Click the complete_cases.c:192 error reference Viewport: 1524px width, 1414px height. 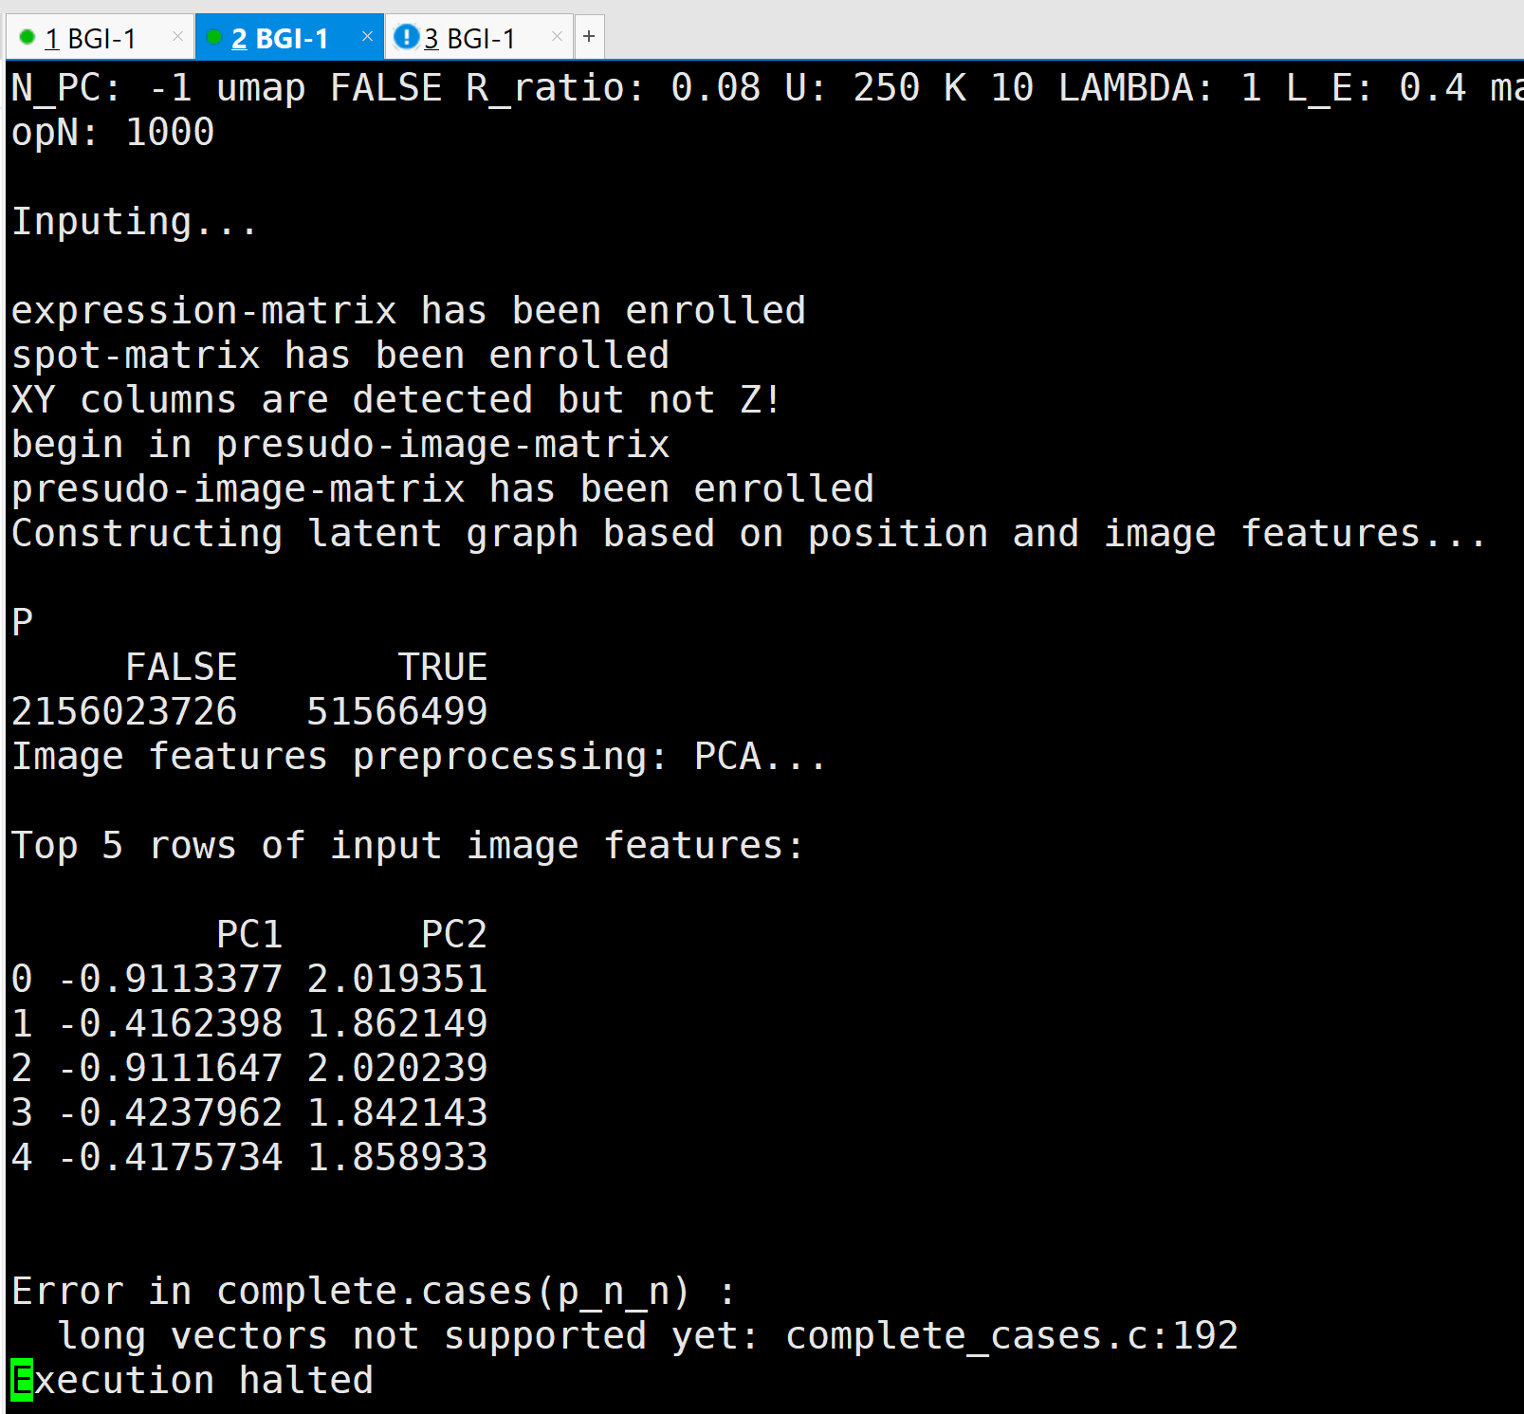pyautogui.click(x=1010, y=1334)
